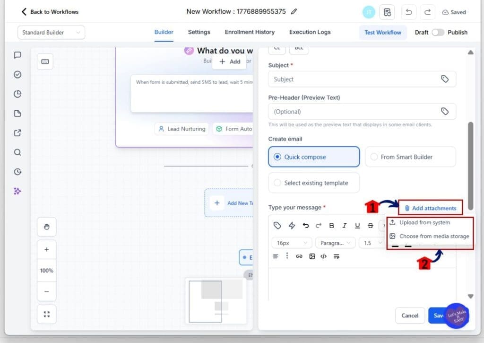484x343 pixels.
Task: Insert image using editor toolbar icon
Action: click(312, 256)
